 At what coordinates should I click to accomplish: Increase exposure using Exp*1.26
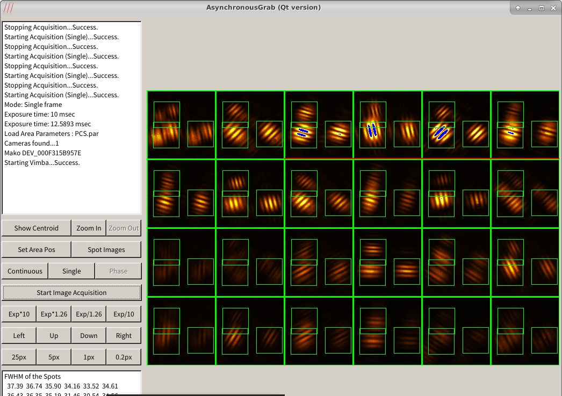click(54, 314)
